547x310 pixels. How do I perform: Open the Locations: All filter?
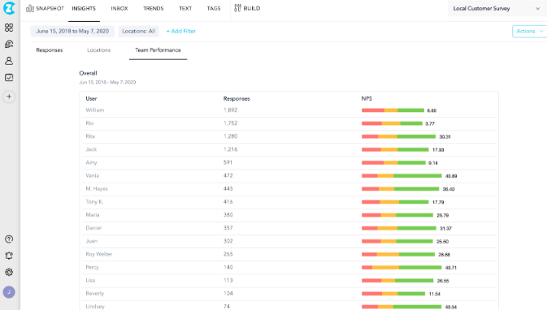138,32
